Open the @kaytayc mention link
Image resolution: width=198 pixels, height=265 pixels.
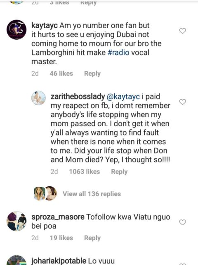tap(123, 96)
